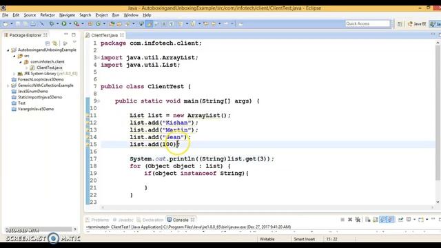The image size is (441, 248).
Task: Click the New file toolbar icon
Action: 6,24
